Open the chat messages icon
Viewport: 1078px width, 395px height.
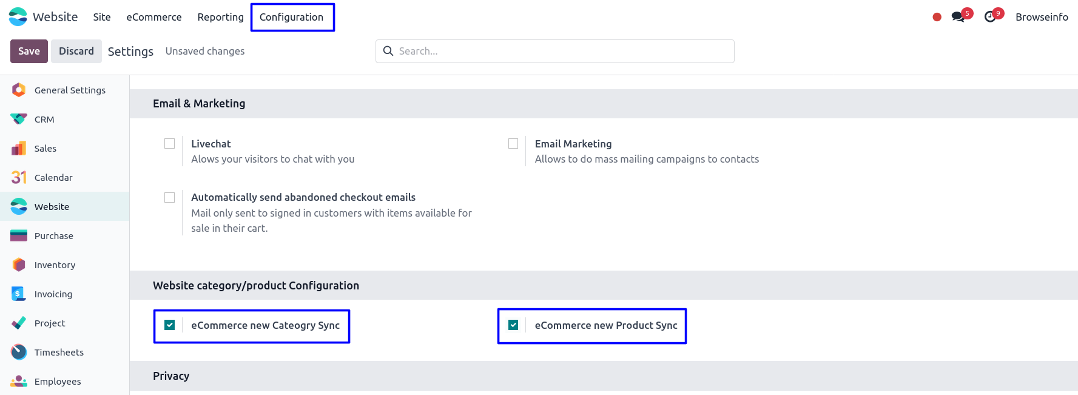[x=958, y=17]
